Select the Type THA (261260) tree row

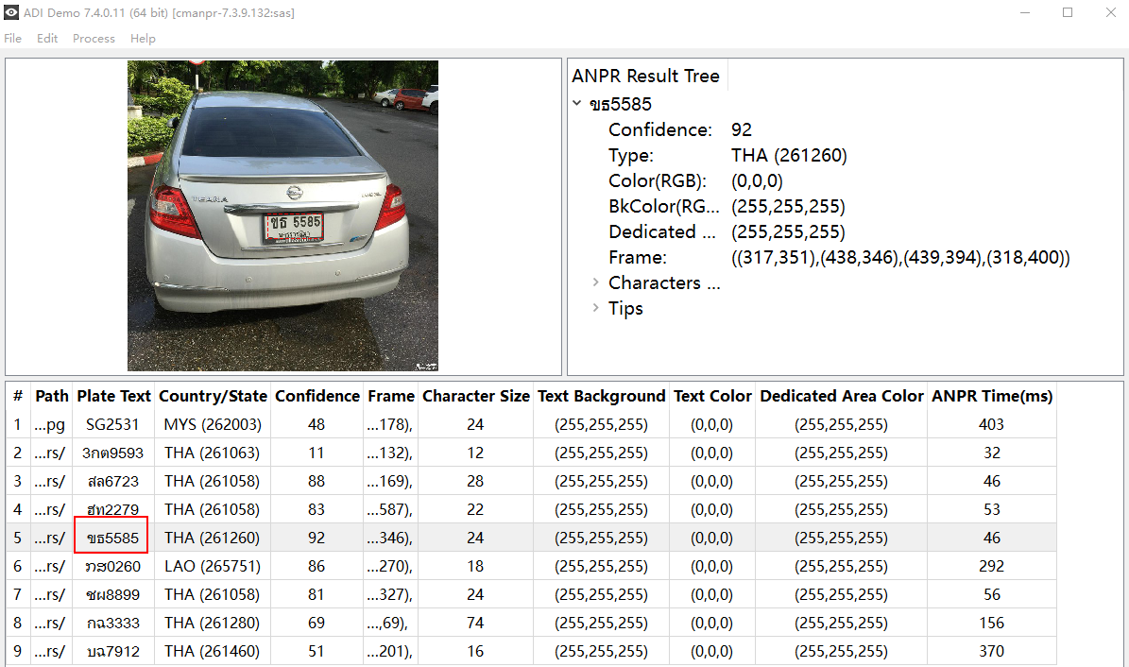[727, 155]
